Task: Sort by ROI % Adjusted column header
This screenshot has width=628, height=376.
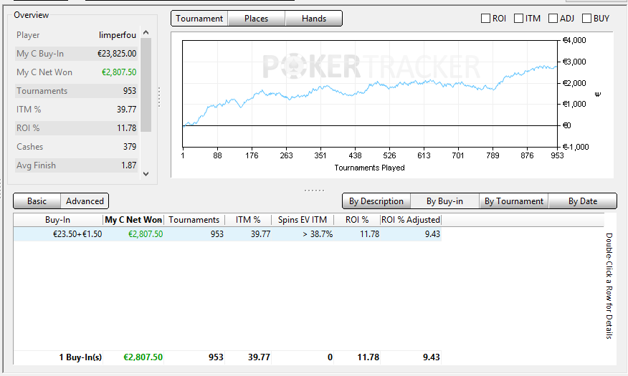Action: pos(411,220)
